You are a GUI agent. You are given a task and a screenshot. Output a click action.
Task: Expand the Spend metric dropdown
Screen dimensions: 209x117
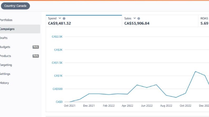(60, 18)
